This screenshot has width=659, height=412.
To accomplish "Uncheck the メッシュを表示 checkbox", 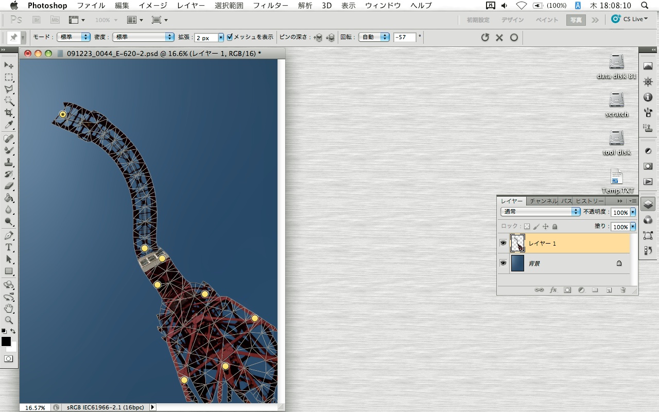I will 230,37.
